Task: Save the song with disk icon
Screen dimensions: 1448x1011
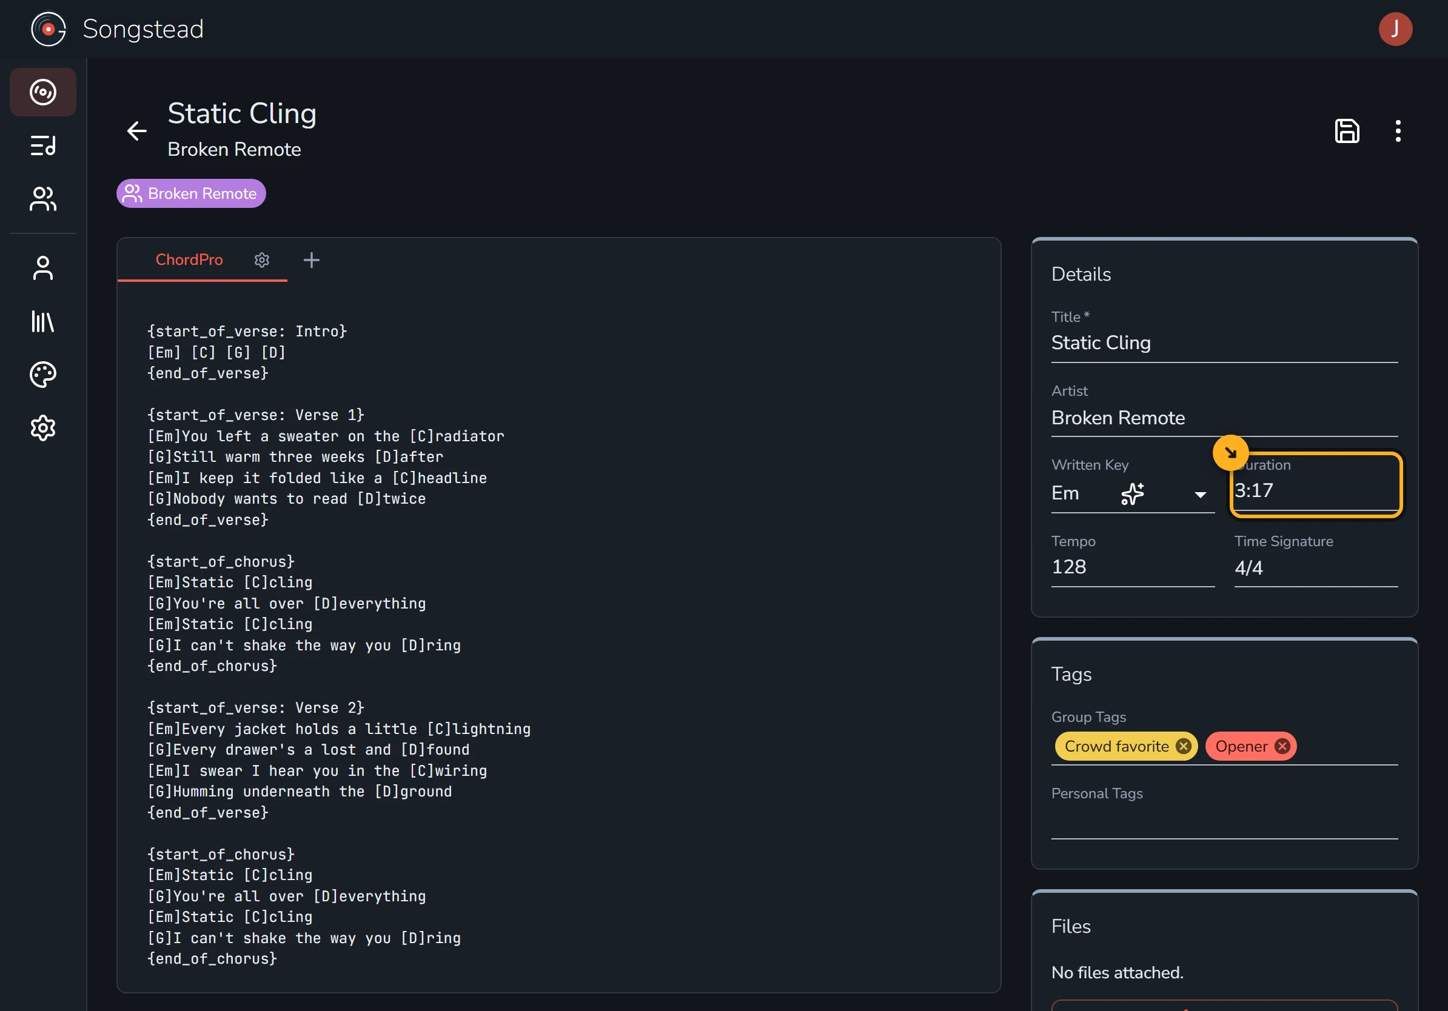Action: click(x=1347, y=130)
